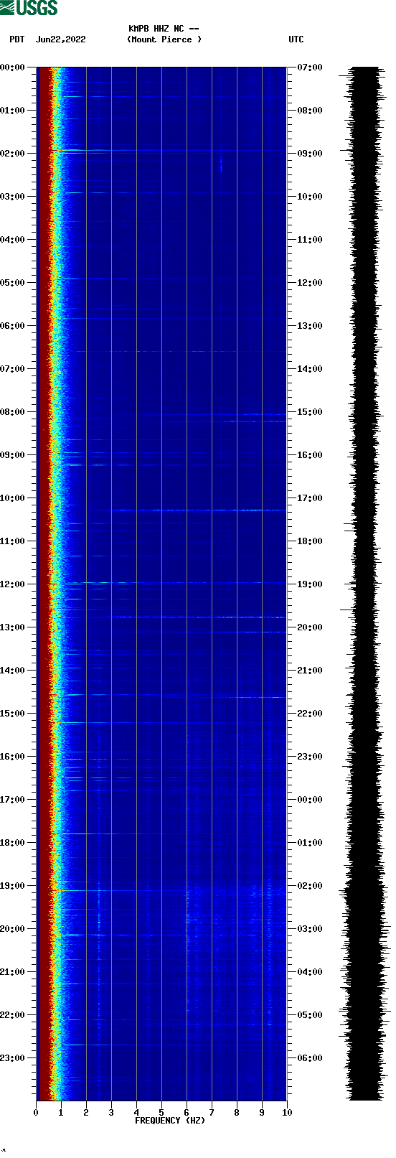
Task: Click the 1 frequency axis tick label
Action: click(61, 1113)
